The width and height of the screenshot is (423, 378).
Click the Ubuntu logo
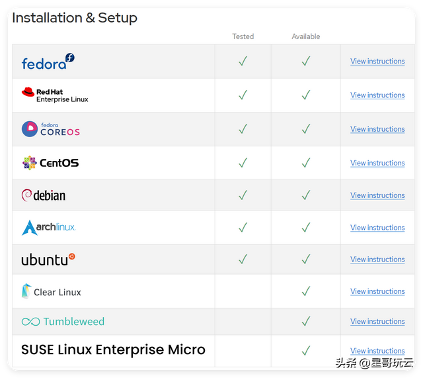48,260
